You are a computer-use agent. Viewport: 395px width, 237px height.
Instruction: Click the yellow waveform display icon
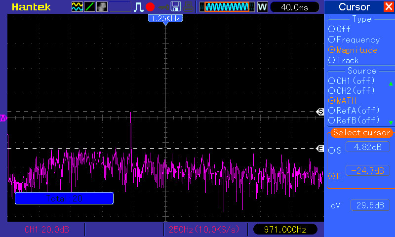coord(78,7)
